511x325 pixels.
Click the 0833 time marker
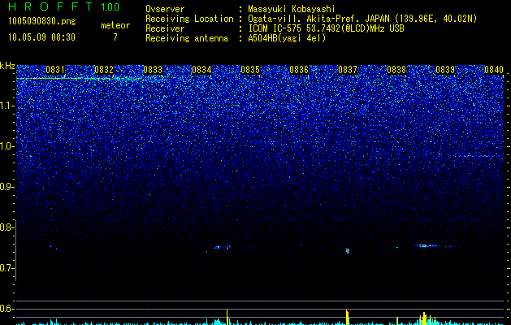coord(153,69)
